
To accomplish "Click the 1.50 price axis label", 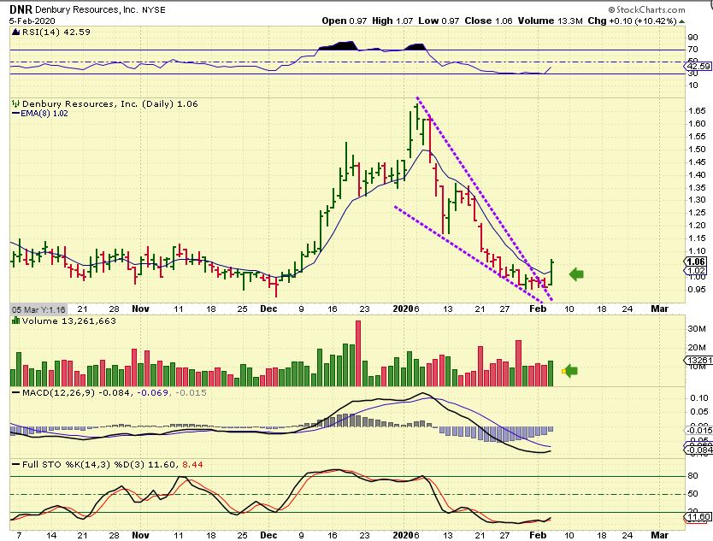I will [697, 149].
